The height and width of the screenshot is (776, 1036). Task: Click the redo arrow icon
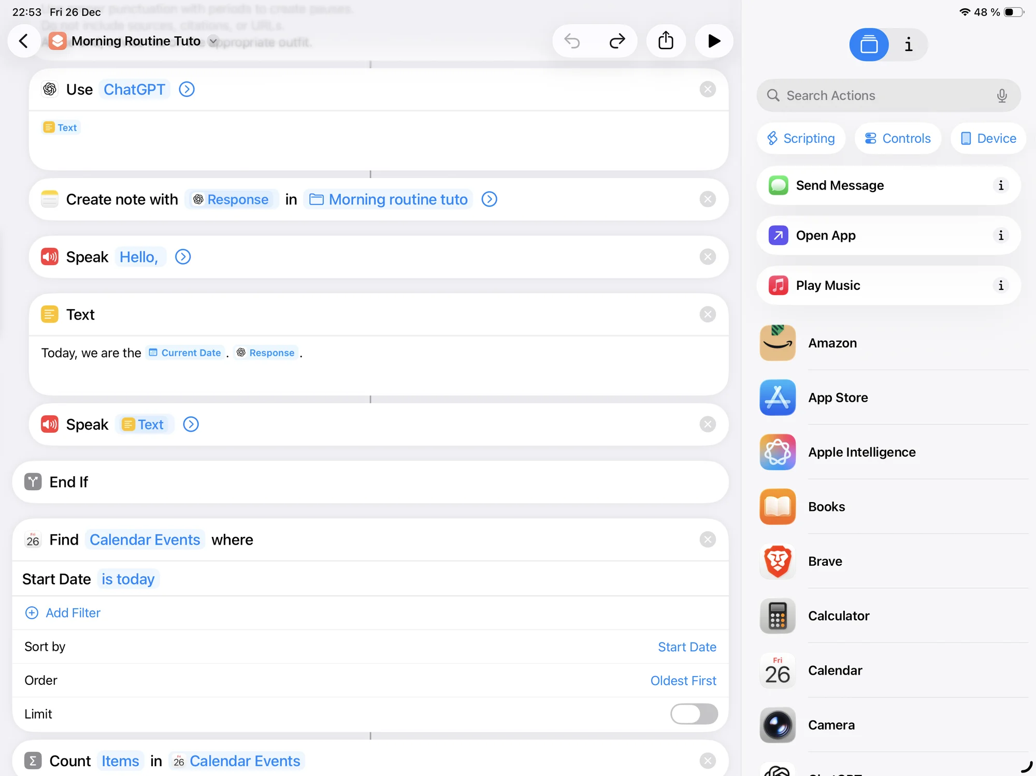click(616, 41)
